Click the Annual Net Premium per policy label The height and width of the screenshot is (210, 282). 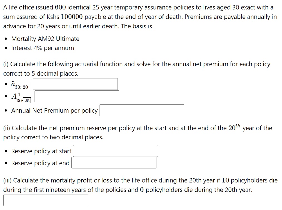pos(54,110)
